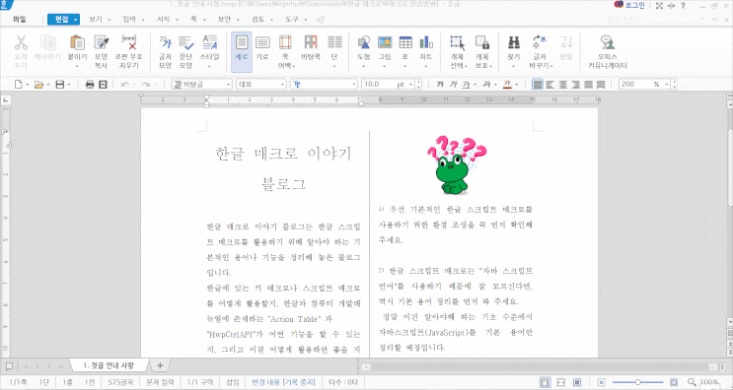Click the 개체 선택 (object select) icon
The image size is (733, 390).
[x=458, y=43]
